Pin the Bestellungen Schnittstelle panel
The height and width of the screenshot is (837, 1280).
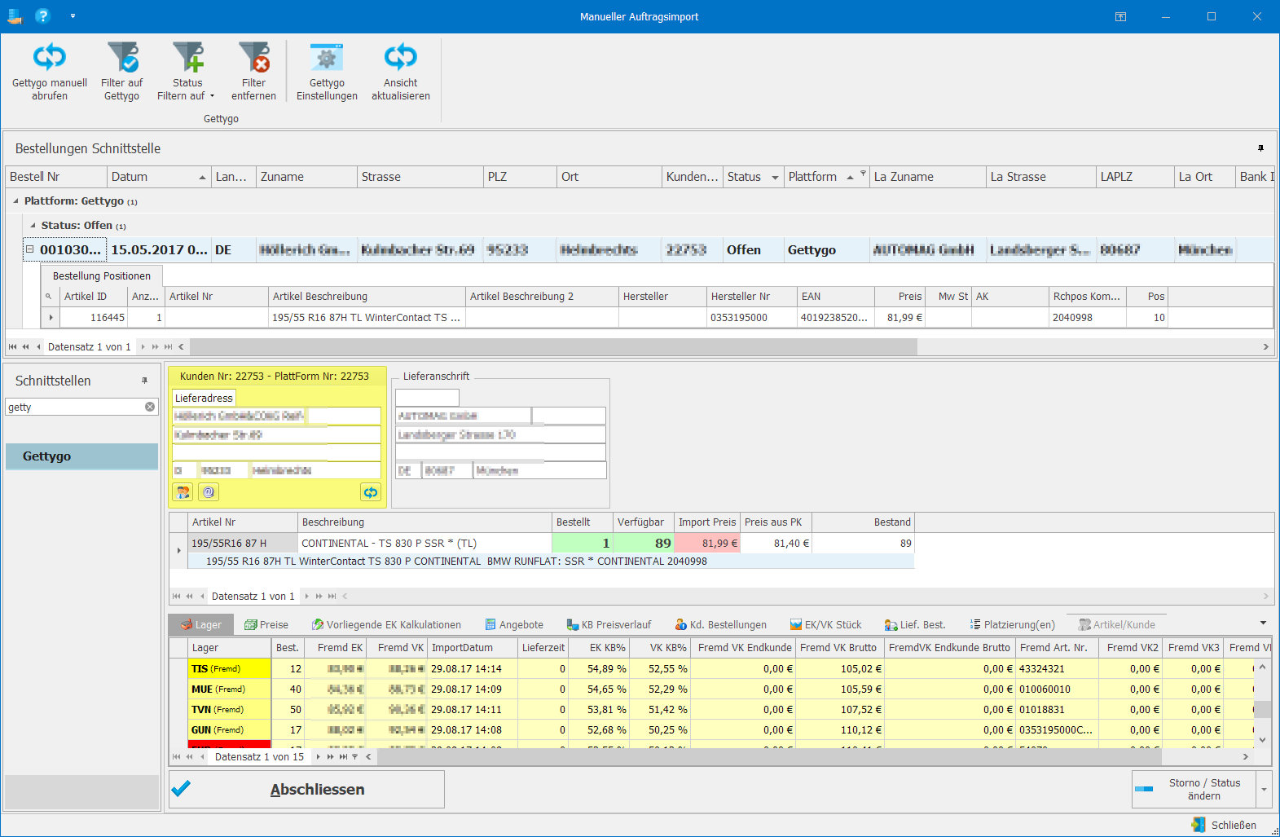(1260, 148)
